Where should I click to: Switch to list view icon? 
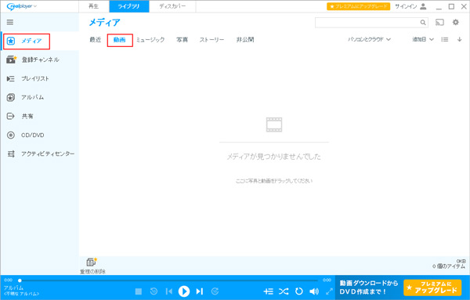tap(445, 39)
